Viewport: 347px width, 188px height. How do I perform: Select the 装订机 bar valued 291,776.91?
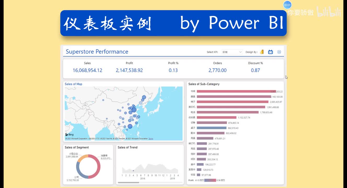pos(202,144)
